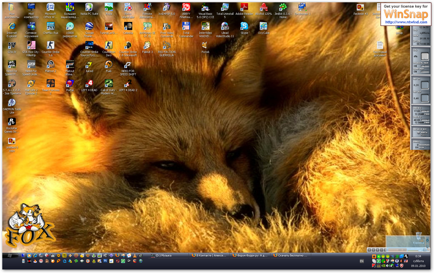Open the Windows Start button menu

pos(10,255)
